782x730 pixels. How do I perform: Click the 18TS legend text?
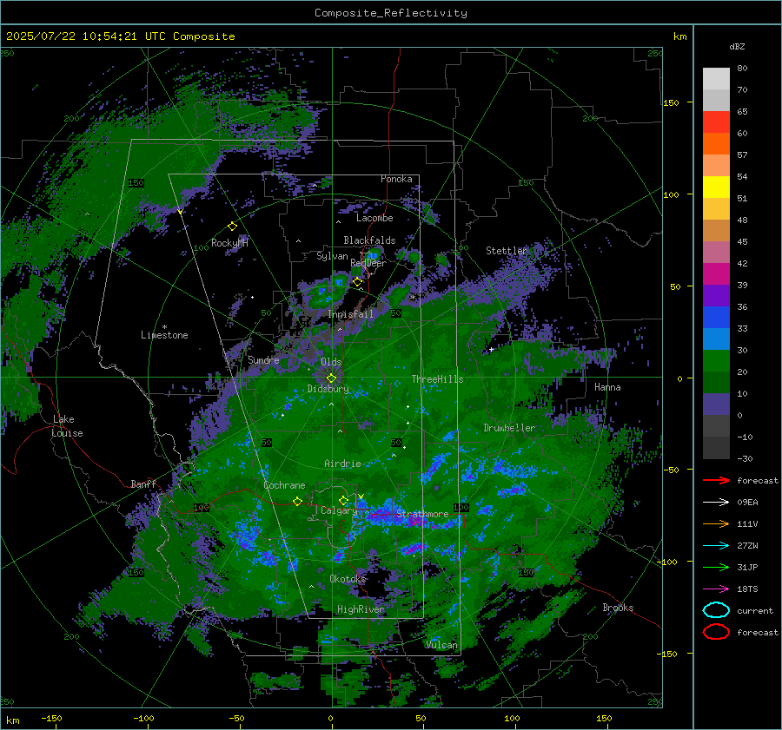(x=747, y=589)
